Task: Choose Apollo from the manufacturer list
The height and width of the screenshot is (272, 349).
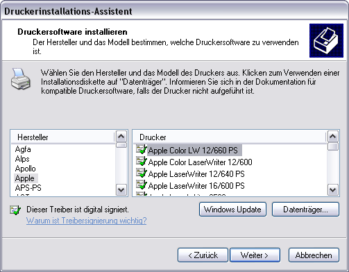Action: tap(25, 169)
